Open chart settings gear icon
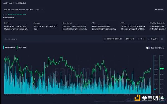The height and width of the screenshot is (104, 167). pyautogui.click(x=162, y=39)
